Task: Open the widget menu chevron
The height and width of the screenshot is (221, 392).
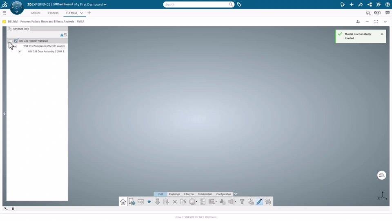Action: coord(385,22)
